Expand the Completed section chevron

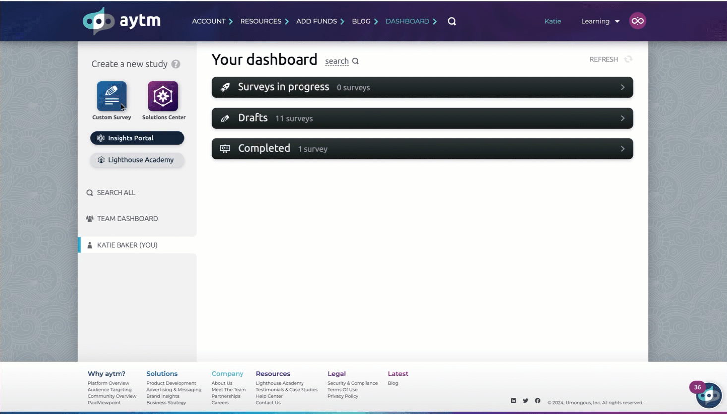pos(623,149)
